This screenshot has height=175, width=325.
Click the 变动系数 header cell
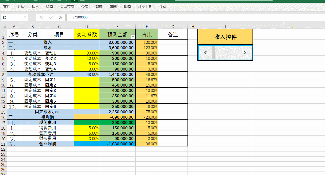[87, 34]
